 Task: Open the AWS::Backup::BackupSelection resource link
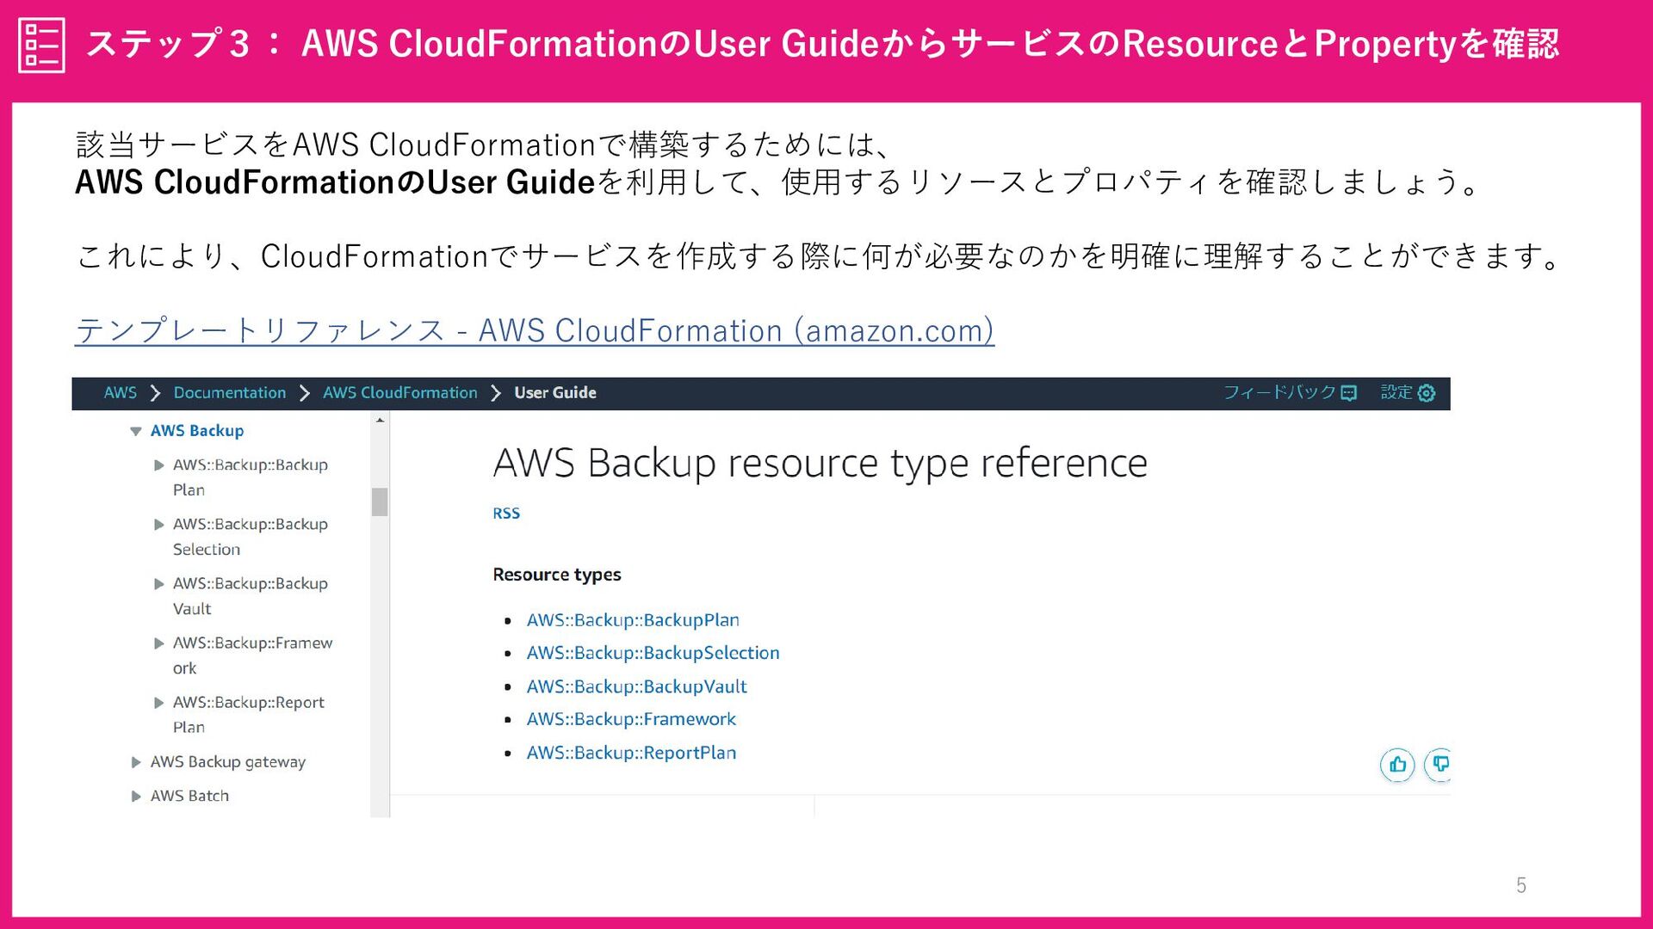point(653,653)
